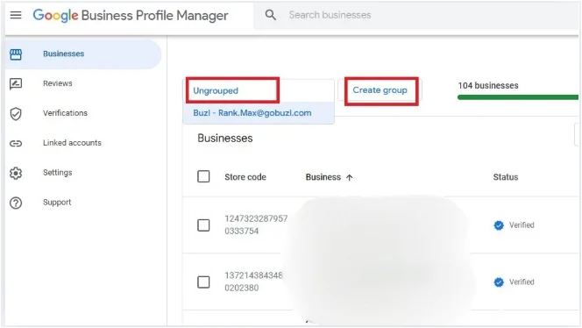The height and width of the screenshot is (328, 582).
Task: Click the Verifications shield icon
Action: (16, 114)
